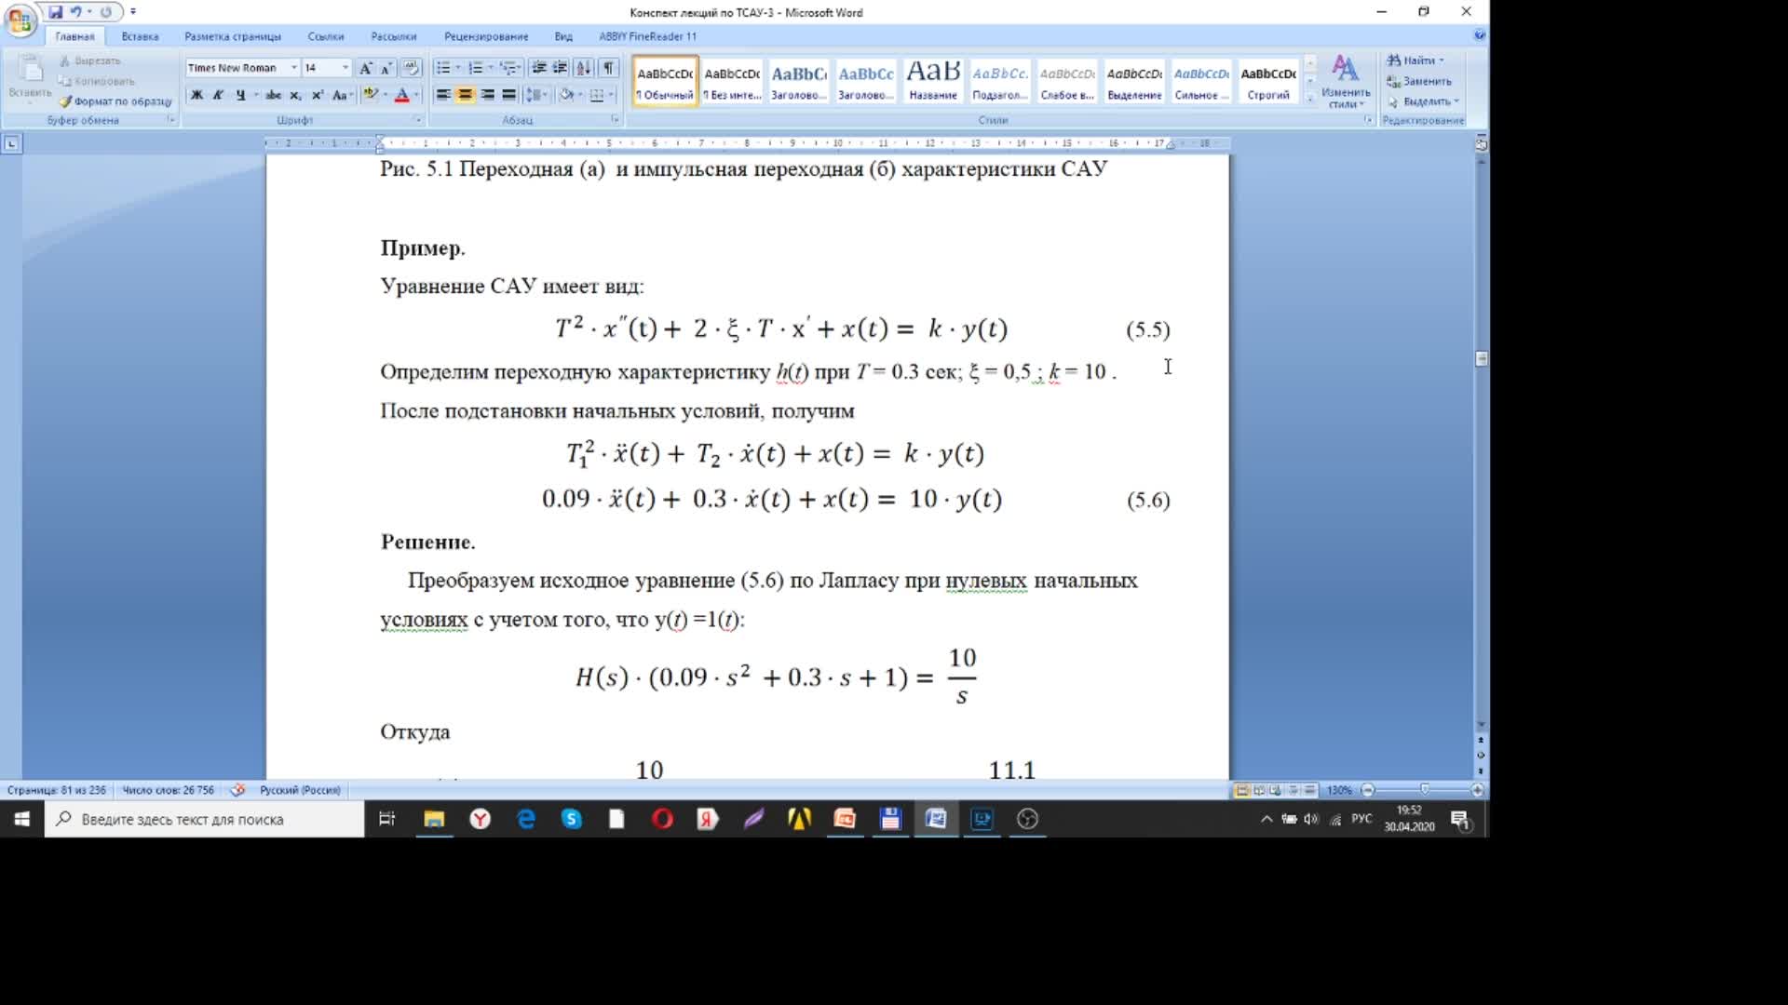Viewport: 1788px width, 1005px height.
Task: Click the Replace (Заменить) button
Action: click(1419, 81)
